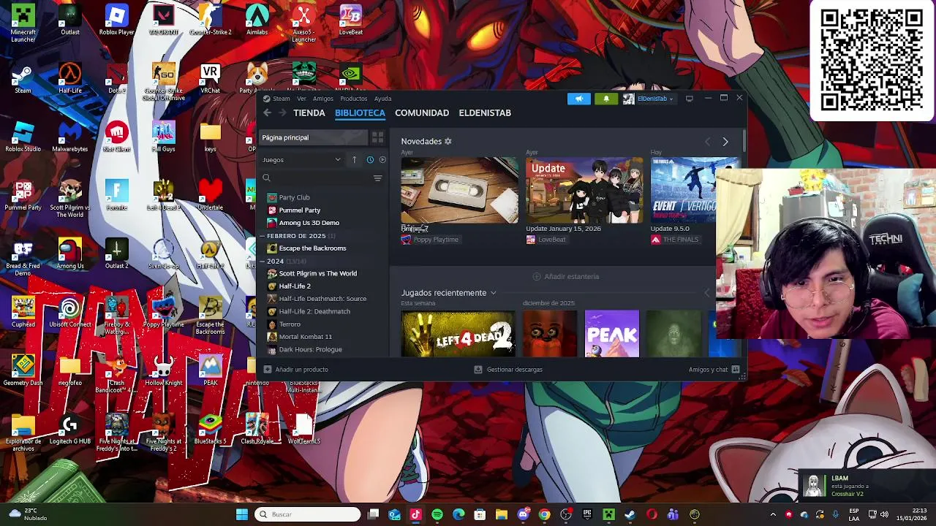Click the taskbar Buscar search field
The width and height of the screenshot is (936, 526).
tap(308, 514)
